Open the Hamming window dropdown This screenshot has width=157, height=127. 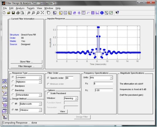pyautogui.click(x=71, y=98)
